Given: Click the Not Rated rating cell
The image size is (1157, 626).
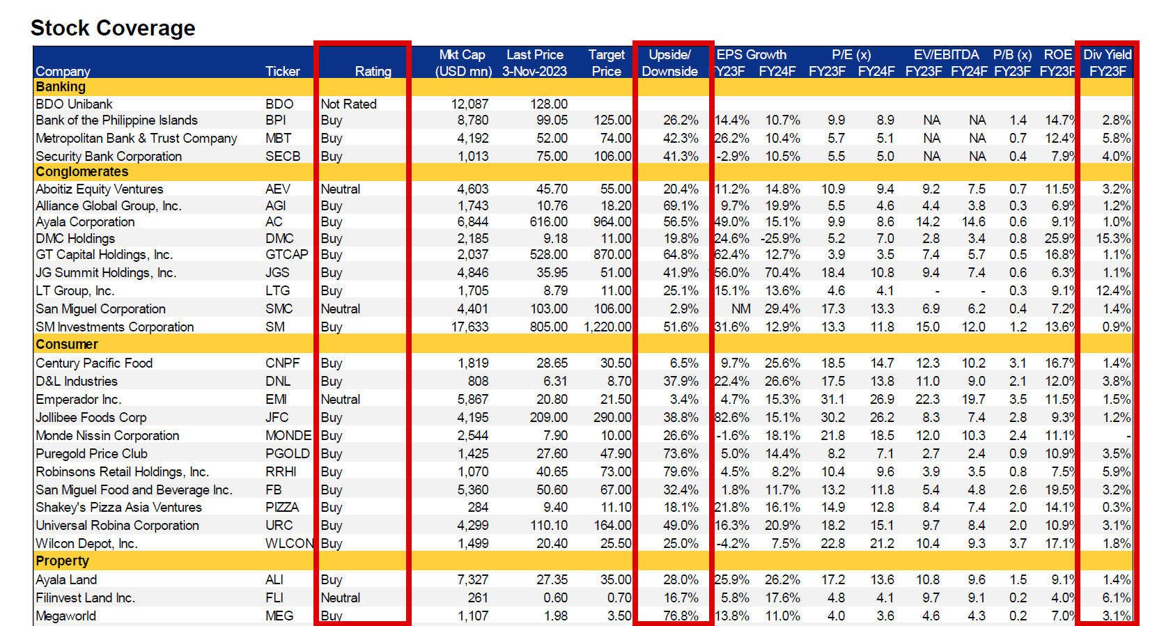Looking at the screenshot, I should pyautogui.click(x=348, y=104).
